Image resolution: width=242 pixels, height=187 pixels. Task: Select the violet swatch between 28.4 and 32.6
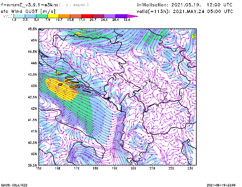(121, 16)
